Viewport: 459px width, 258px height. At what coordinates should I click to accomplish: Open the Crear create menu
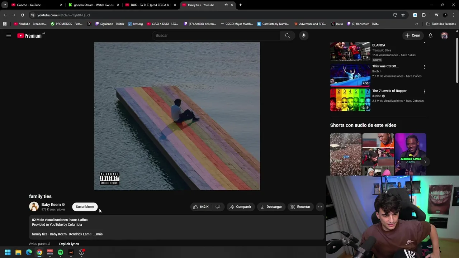coord(412,35)
